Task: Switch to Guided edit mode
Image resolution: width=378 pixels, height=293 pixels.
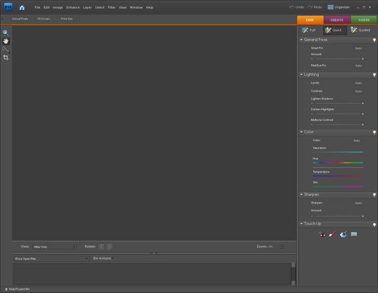Action: point(360,30)
